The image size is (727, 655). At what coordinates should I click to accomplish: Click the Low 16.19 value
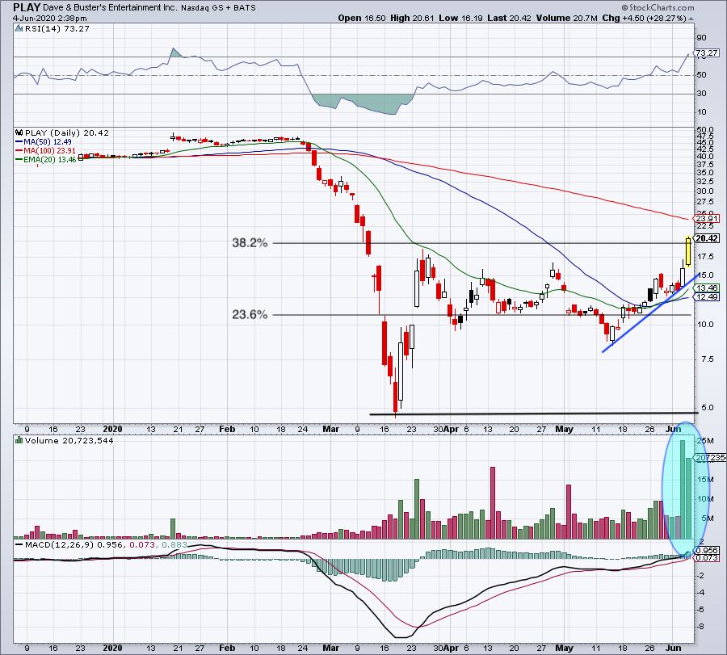click(x=460, y=18)
